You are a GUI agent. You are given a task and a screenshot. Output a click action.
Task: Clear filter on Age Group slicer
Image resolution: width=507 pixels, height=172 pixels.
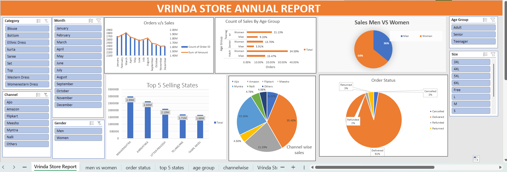[x=493, y=20]
